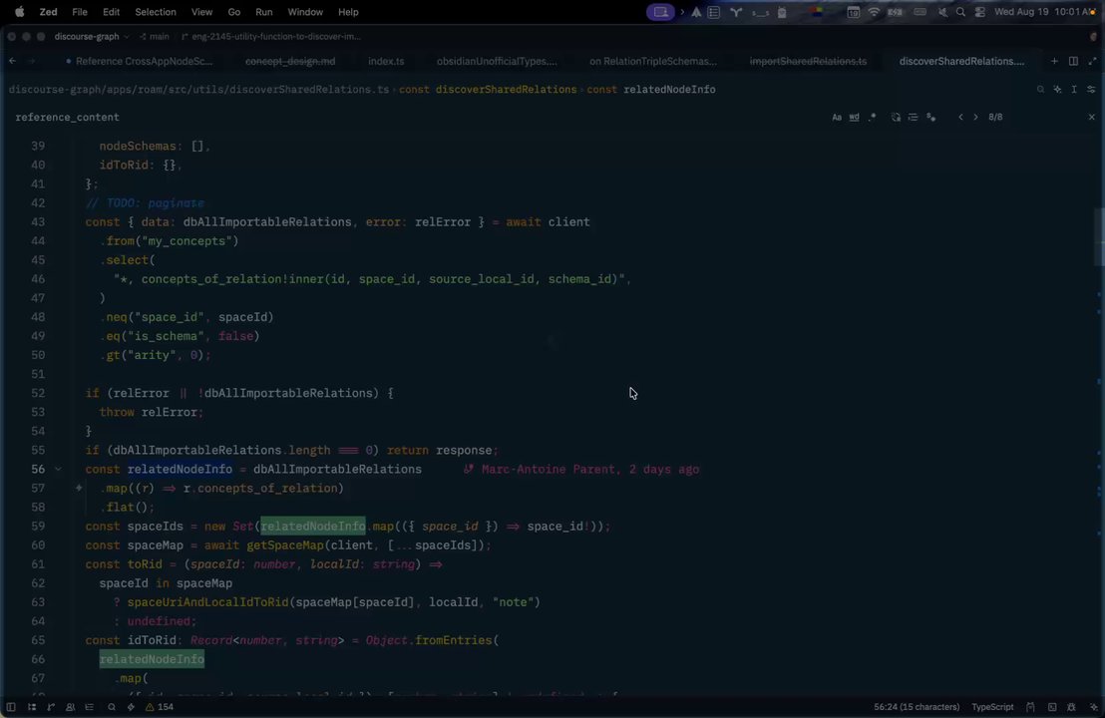Viewport: 1105px width, 718px height.
Task: Open the Help menu
Action: (348, 12)
